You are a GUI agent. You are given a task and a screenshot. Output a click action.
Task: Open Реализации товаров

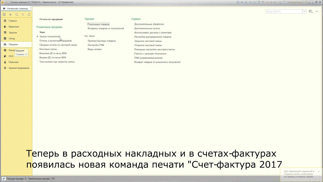pyautogui.click(x=98, y=24)
